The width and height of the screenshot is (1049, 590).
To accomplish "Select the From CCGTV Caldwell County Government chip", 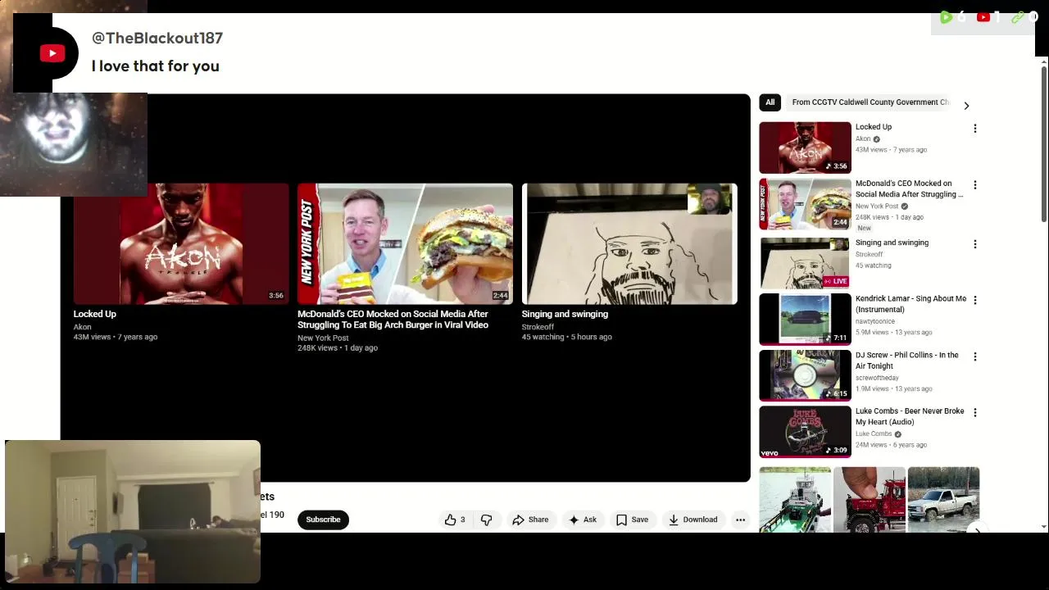I will 870,102.
